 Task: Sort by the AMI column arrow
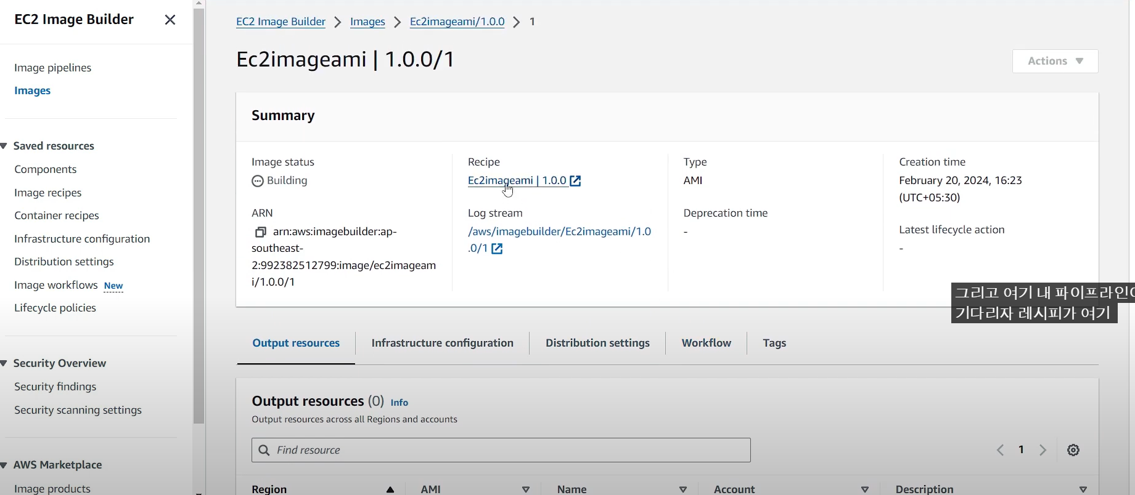point(526,489)
